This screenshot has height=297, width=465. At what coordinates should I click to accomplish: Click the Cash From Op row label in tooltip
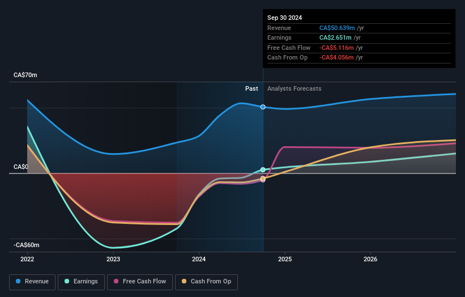287,58
